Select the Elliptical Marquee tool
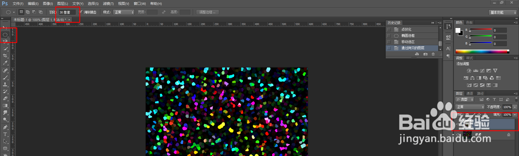 (x=5, y=35)
